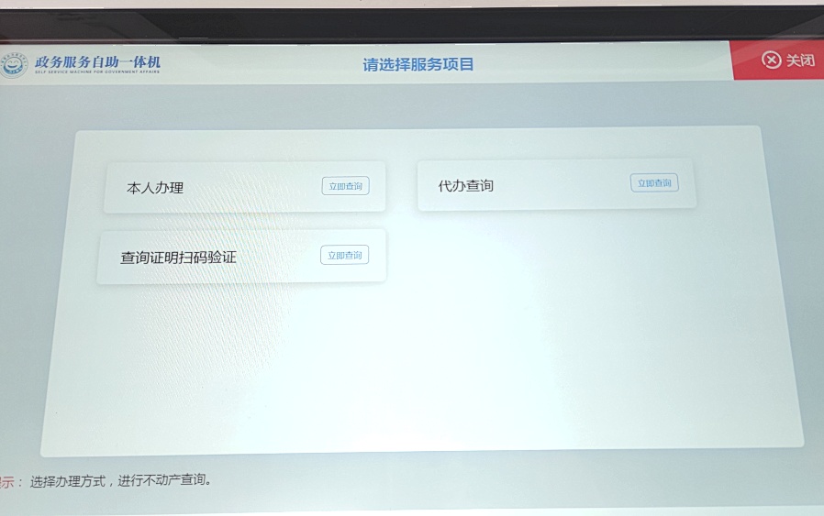Select the 本人办理 label
The image size is (824, 516).
[155, 187]
